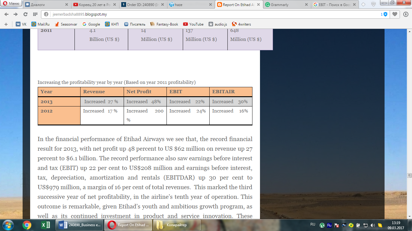Viewport: 412px width, 231px height.
Task: Open the Opera Меню button
Action: coord(11,4)
